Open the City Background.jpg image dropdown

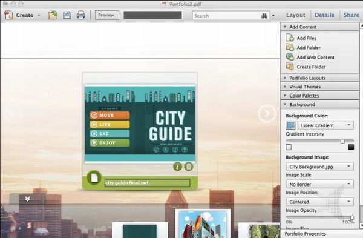pyautogui.click(x=320, y=167)
